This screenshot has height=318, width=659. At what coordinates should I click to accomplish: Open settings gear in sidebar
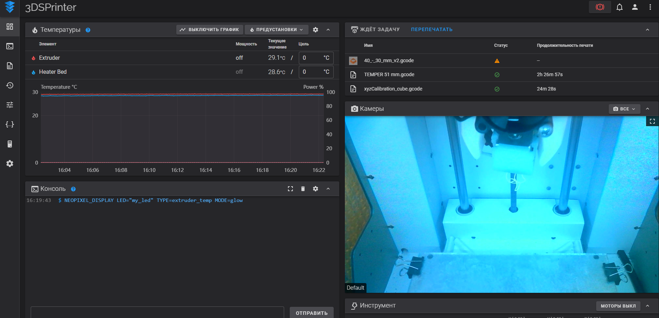pos(10,164)
